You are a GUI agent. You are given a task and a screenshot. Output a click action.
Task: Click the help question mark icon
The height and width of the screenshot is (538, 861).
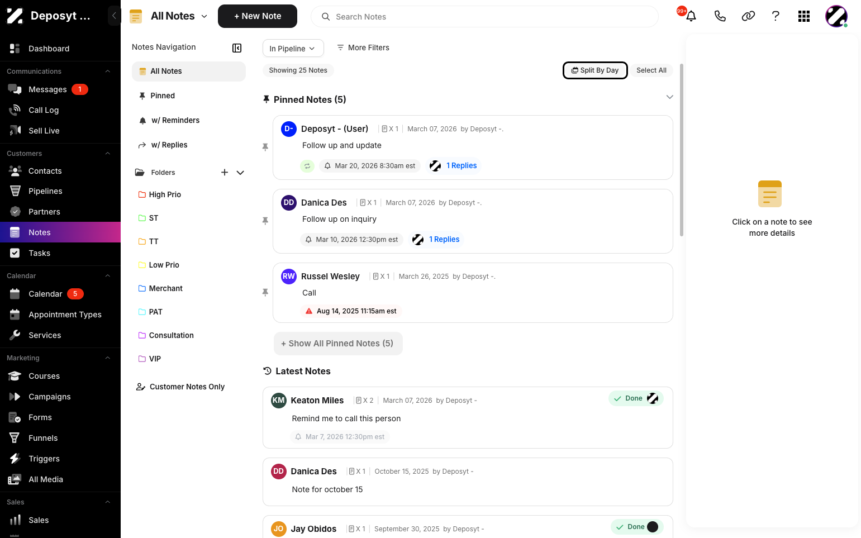point(776,16)
